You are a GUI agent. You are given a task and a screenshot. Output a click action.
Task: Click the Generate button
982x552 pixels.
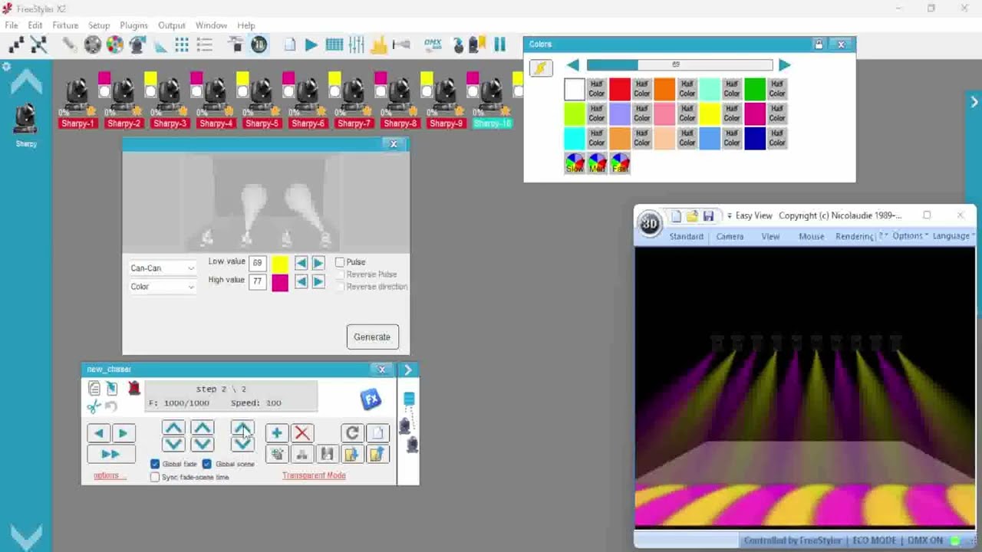(372, 337)
